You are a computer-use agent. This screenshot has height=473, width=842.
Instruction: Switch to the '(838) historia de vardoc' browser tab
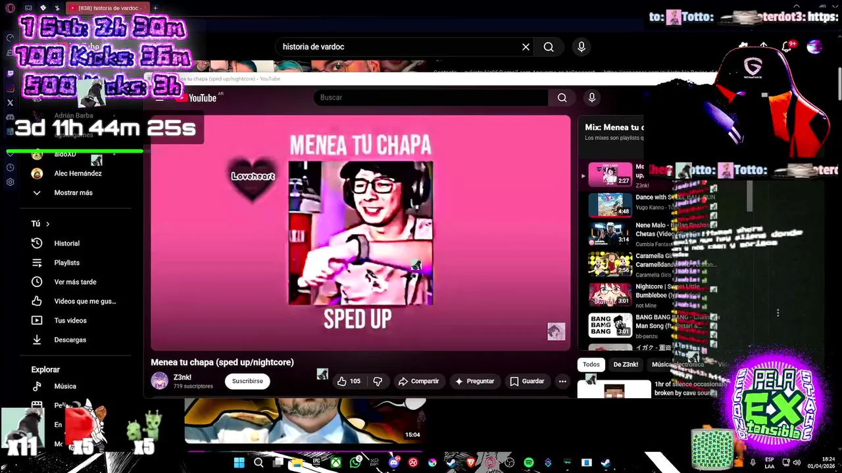pos(109,8)
